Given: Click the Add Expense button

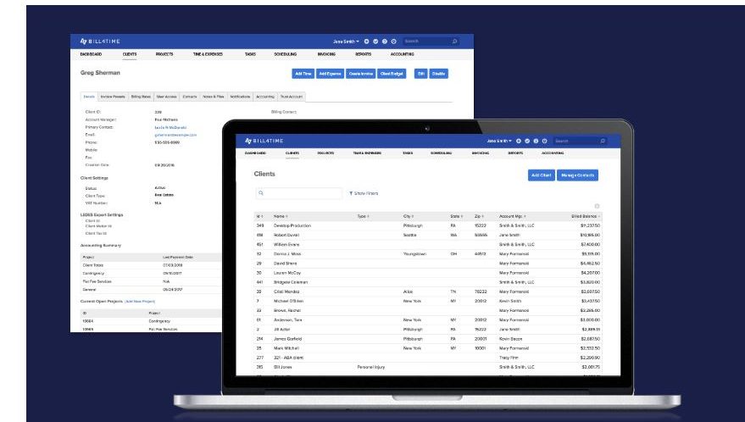Looking at the screenshot, I should [x=331, y=74].
